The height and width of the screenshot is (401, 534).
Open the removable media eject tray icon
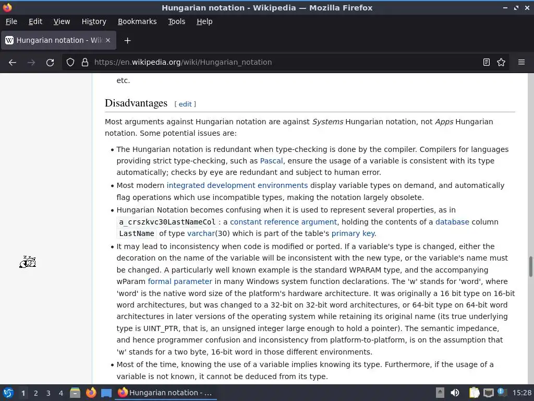point(440,393)
